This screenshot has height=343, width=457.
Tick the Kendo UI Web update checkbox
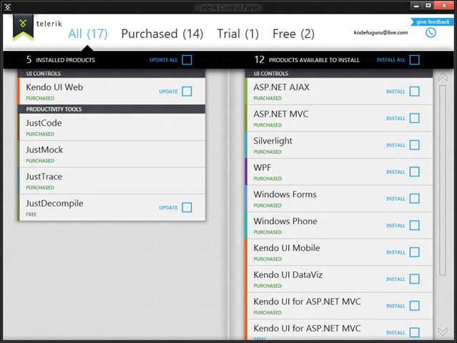(x=187, y=91)
